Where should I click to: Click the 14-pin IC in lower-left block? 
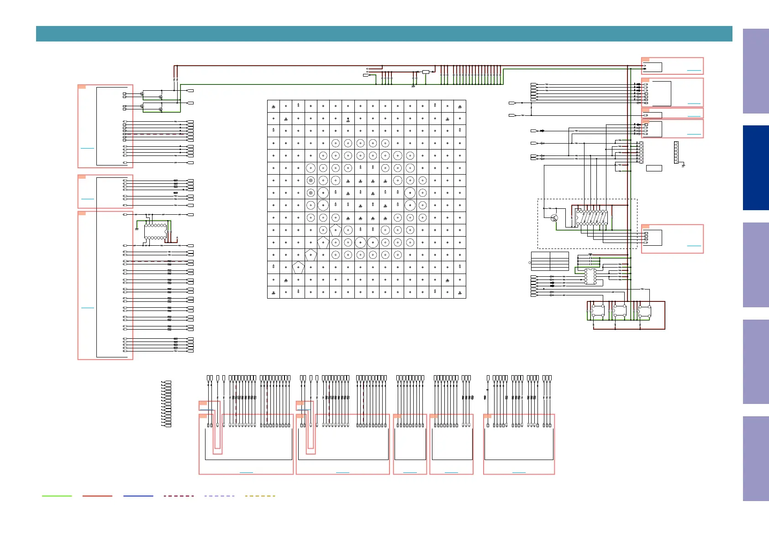click(x=155, y=232)
